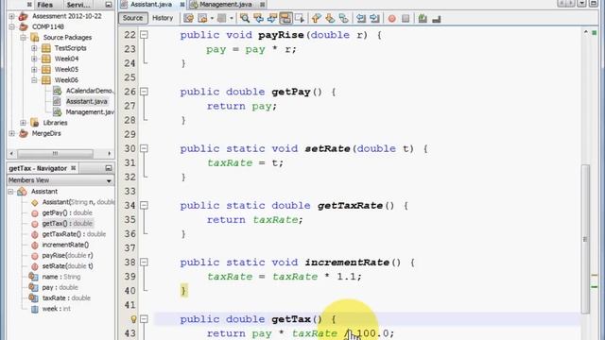The image size is (605, 340).
Task: Minimize the Projects panel window icon
Action: [109, 5]
